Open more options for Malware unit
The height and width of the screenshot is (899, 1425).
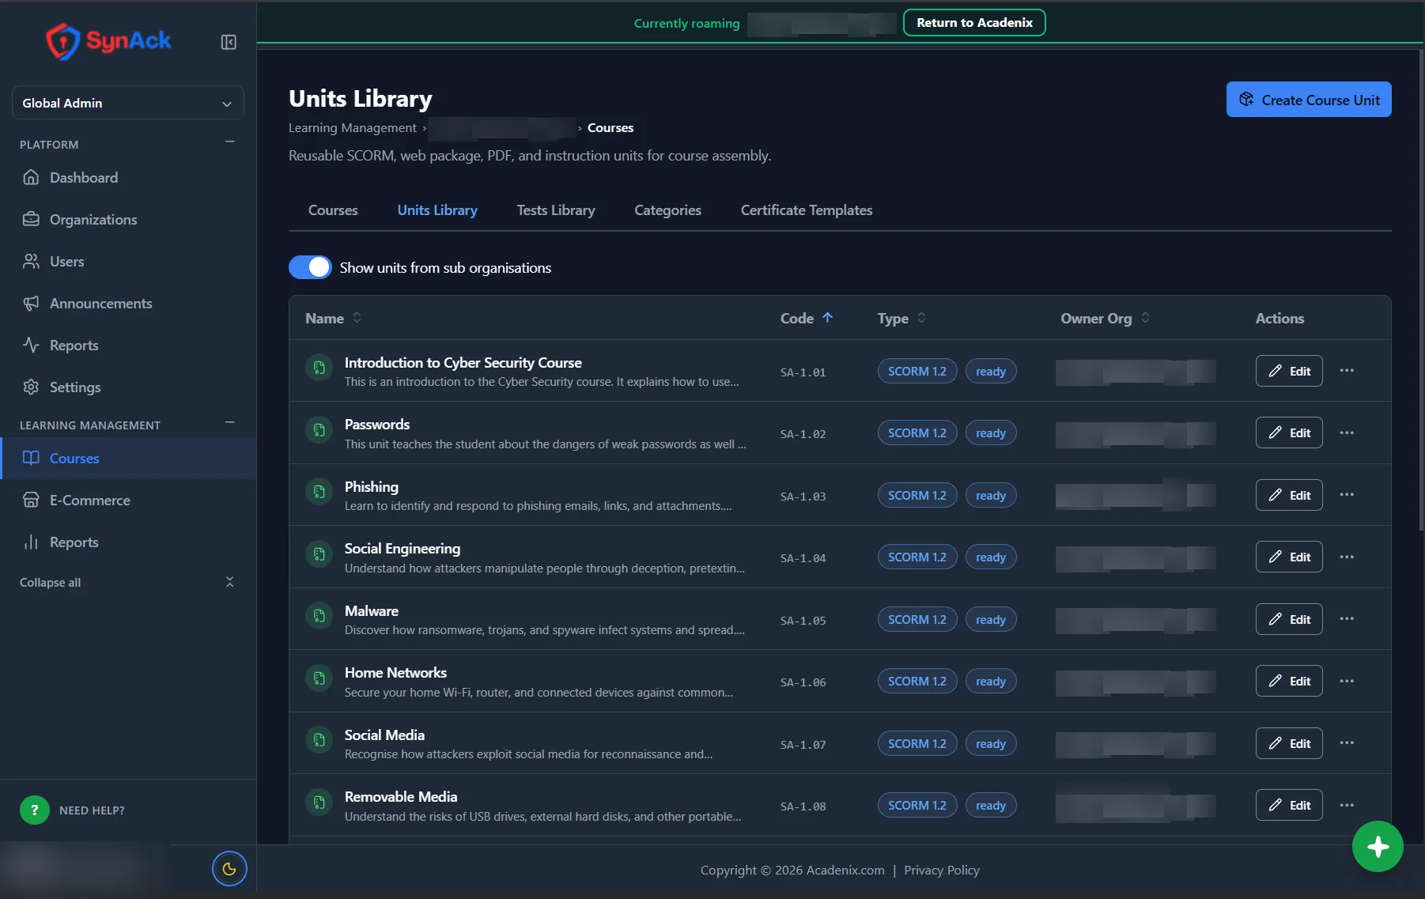coord(1347,619)
